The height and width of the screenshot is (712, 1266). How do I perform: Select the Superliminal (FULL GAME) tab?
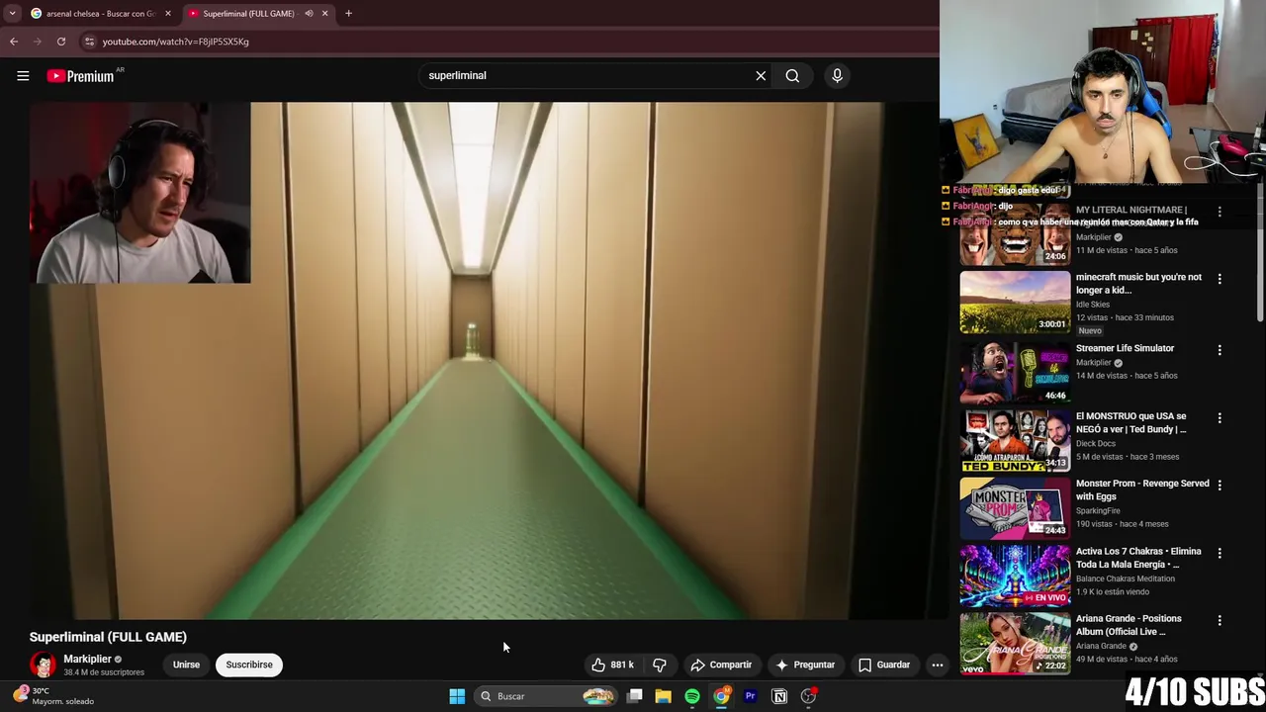click(249, 14)
